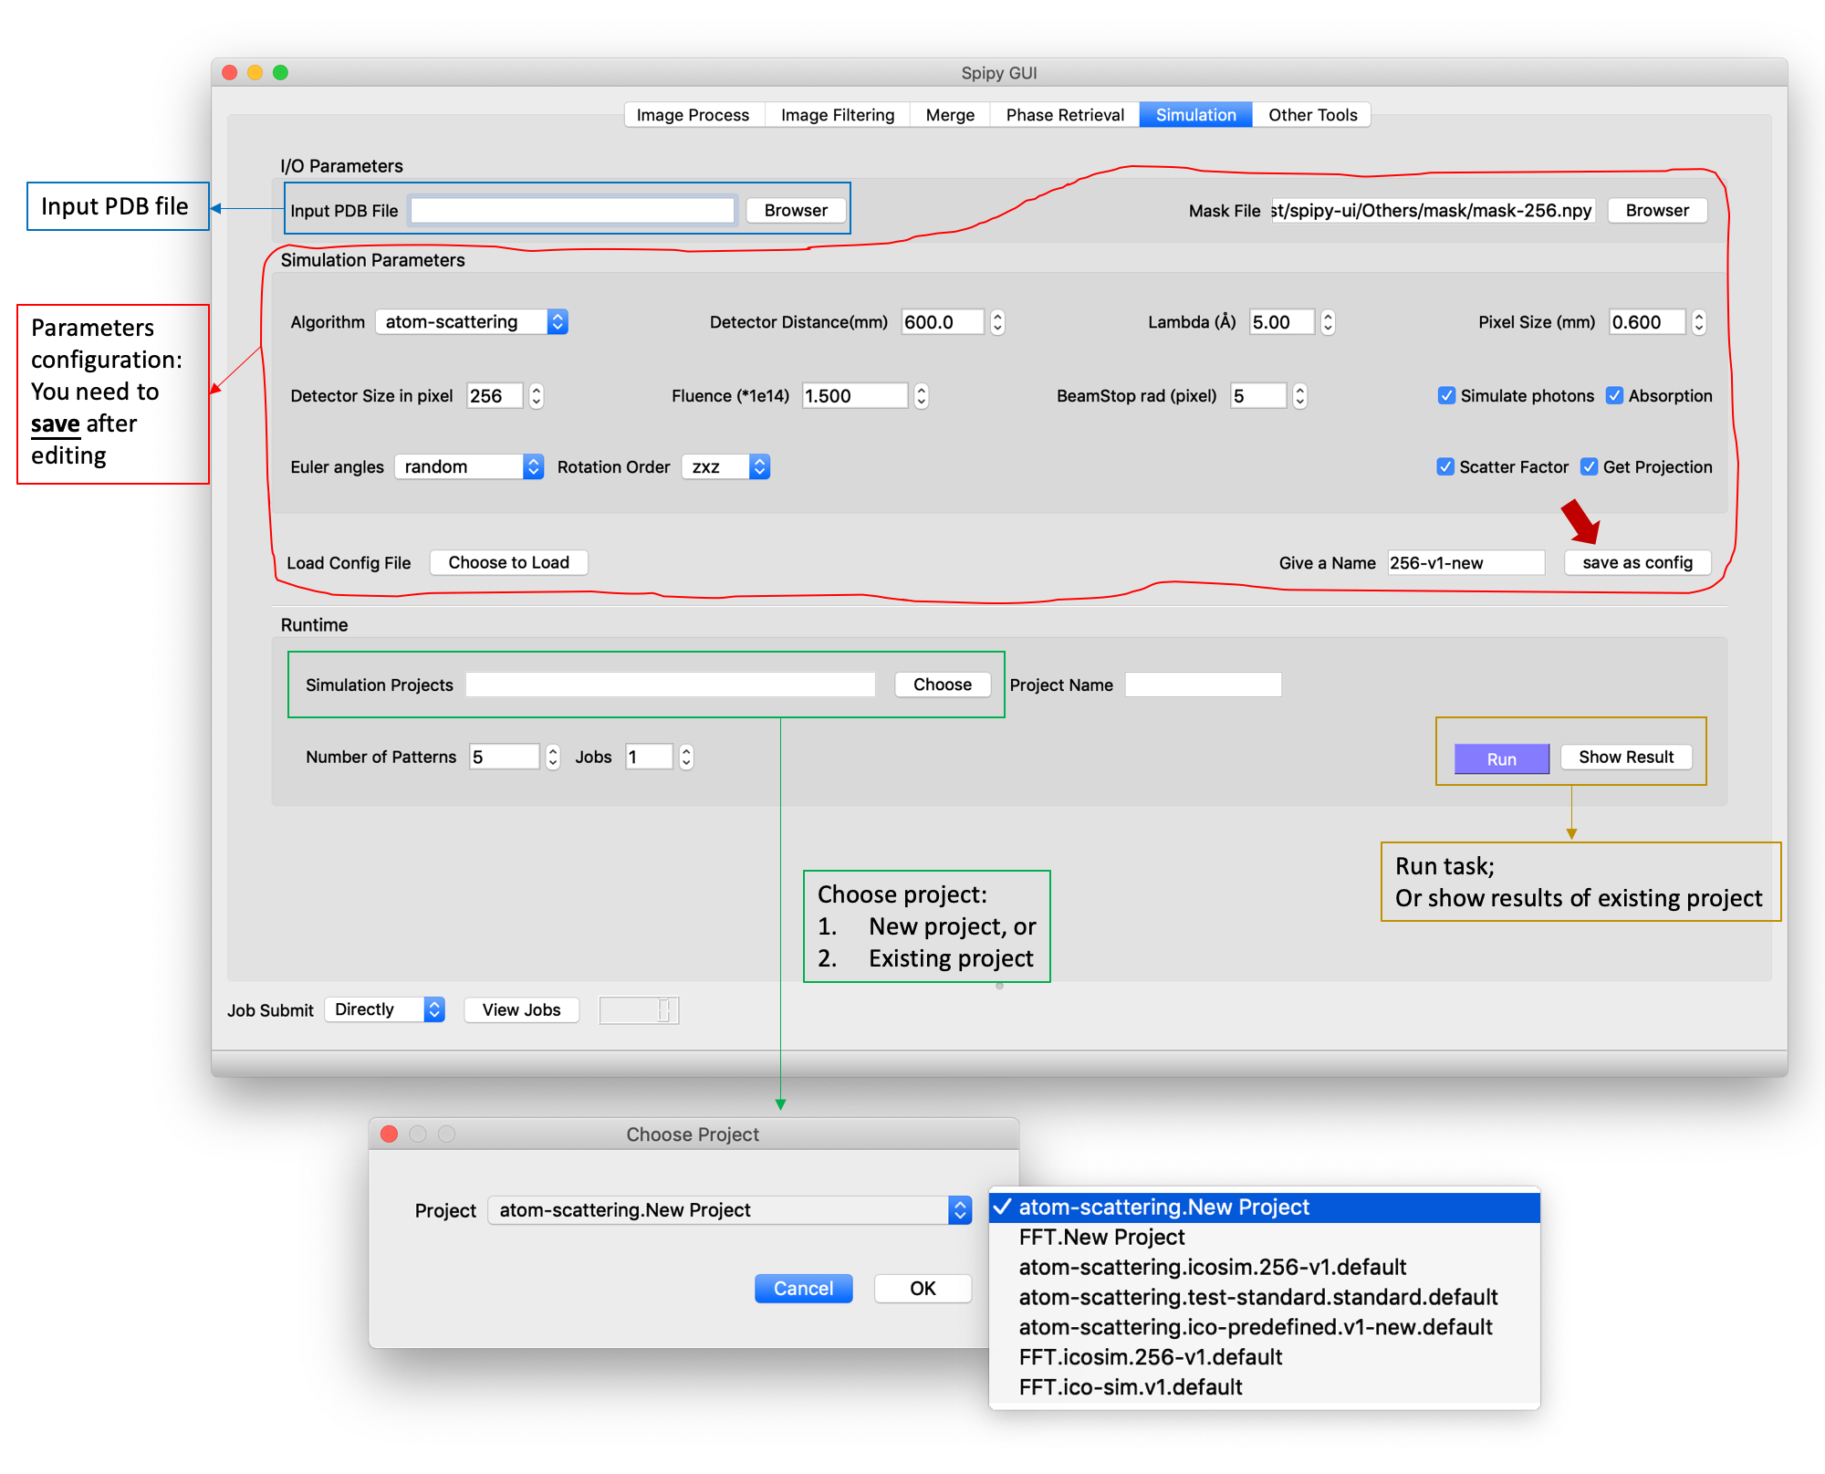Go to the Phase Retrieval tab
The height and width of the screenshot is (1474, 1825).
coord(1065,115)
